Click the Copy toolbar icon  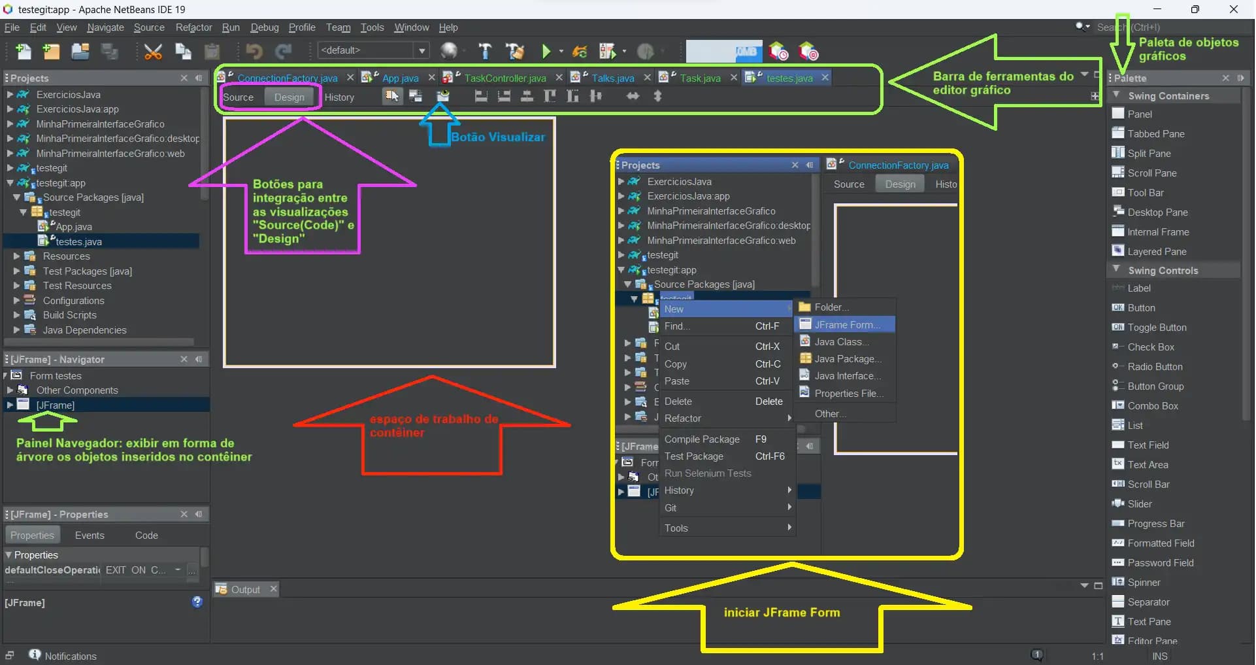click(x=183, y=51)
